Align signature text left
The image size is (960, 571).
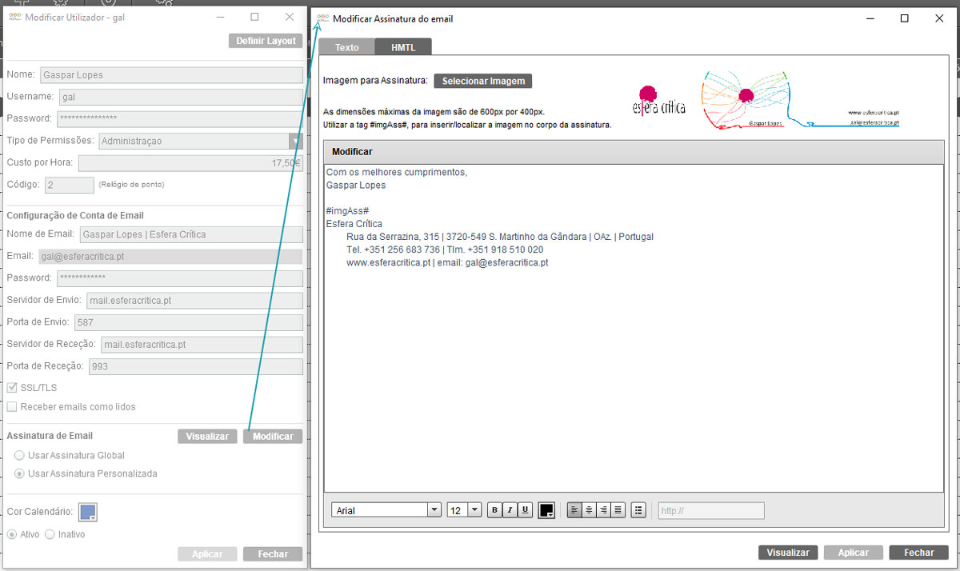pyautogui.click(x=574, y=510)
